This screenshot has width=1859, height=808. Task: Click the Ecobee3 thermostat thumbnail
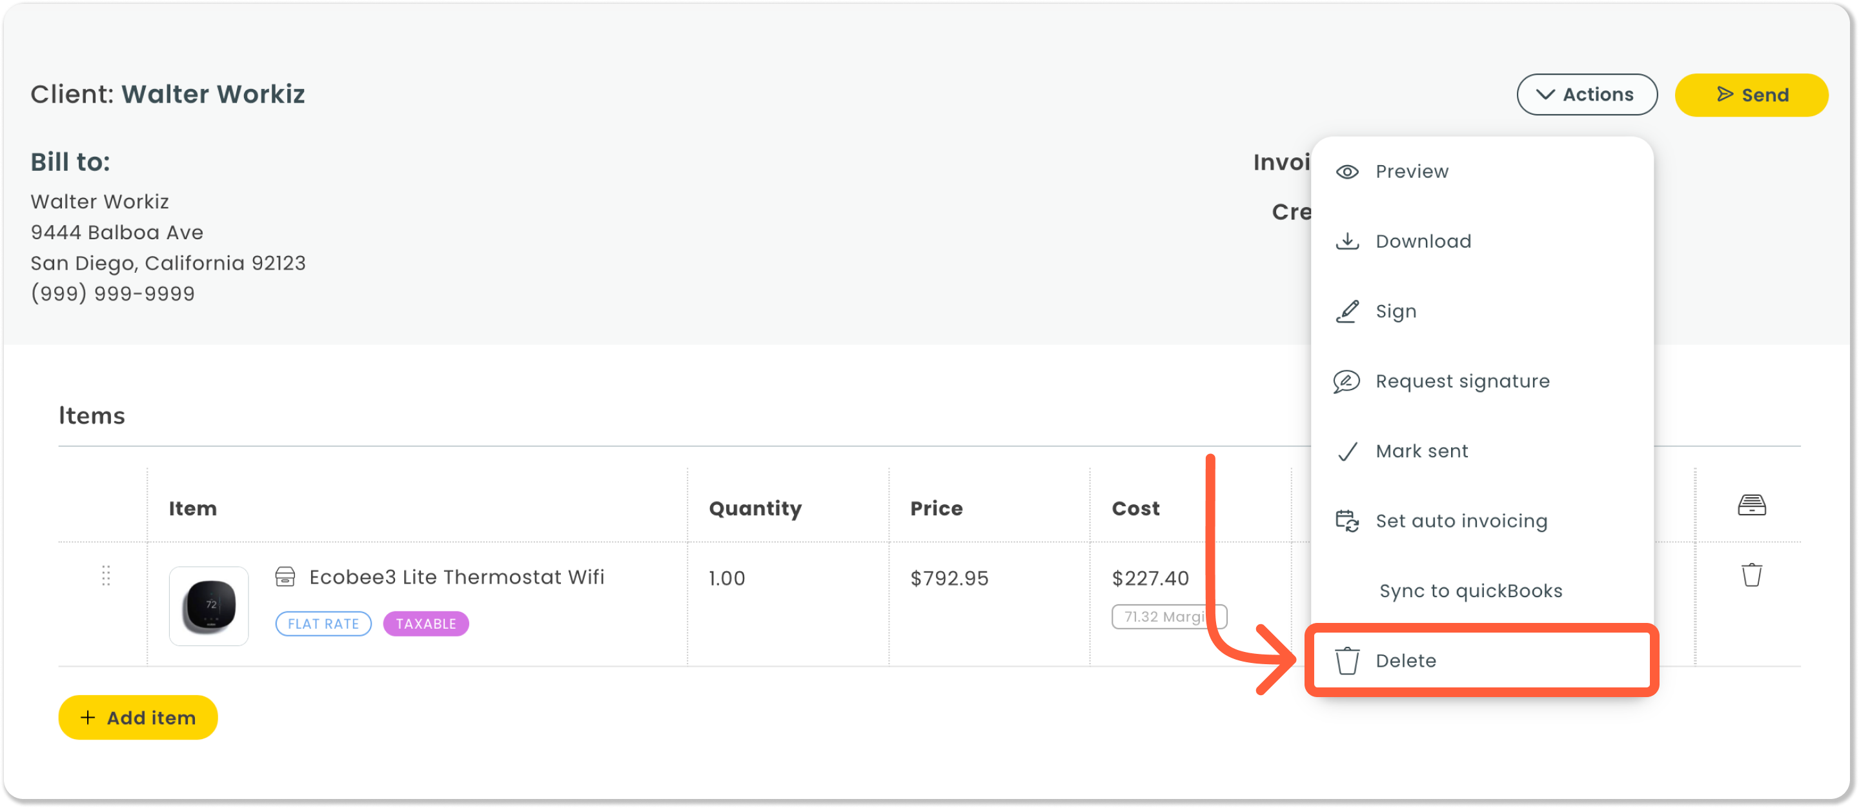tap(208, 606)
